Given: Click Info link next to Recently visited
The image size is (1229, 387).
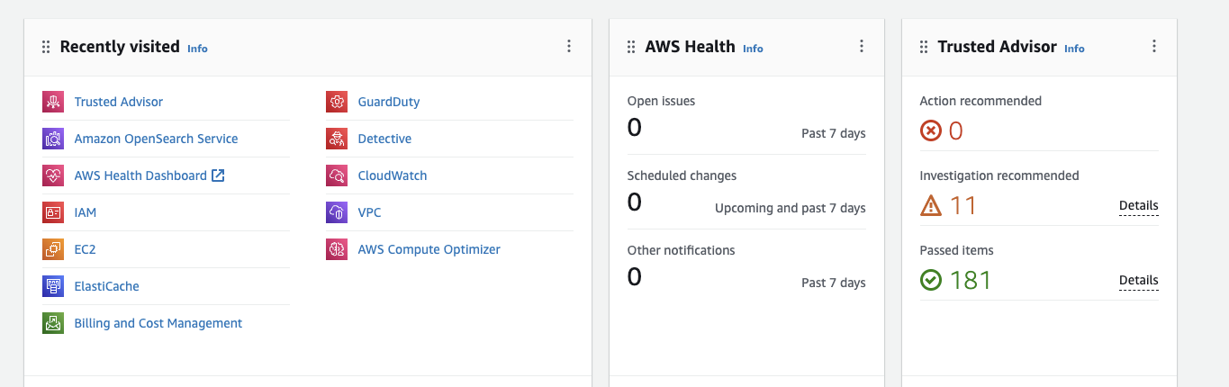Looking at the screenshot, I should [197, 49].
